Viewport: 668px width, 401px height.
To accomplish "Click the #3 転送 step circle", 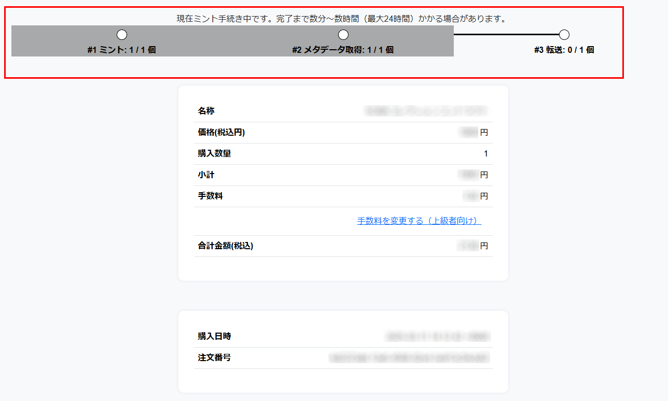I will pos(564,35).
